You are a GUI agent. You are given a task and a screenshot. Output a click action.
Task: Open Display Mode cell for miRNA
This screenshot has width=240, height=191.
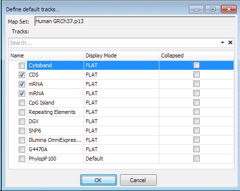[x=121, y=93]
